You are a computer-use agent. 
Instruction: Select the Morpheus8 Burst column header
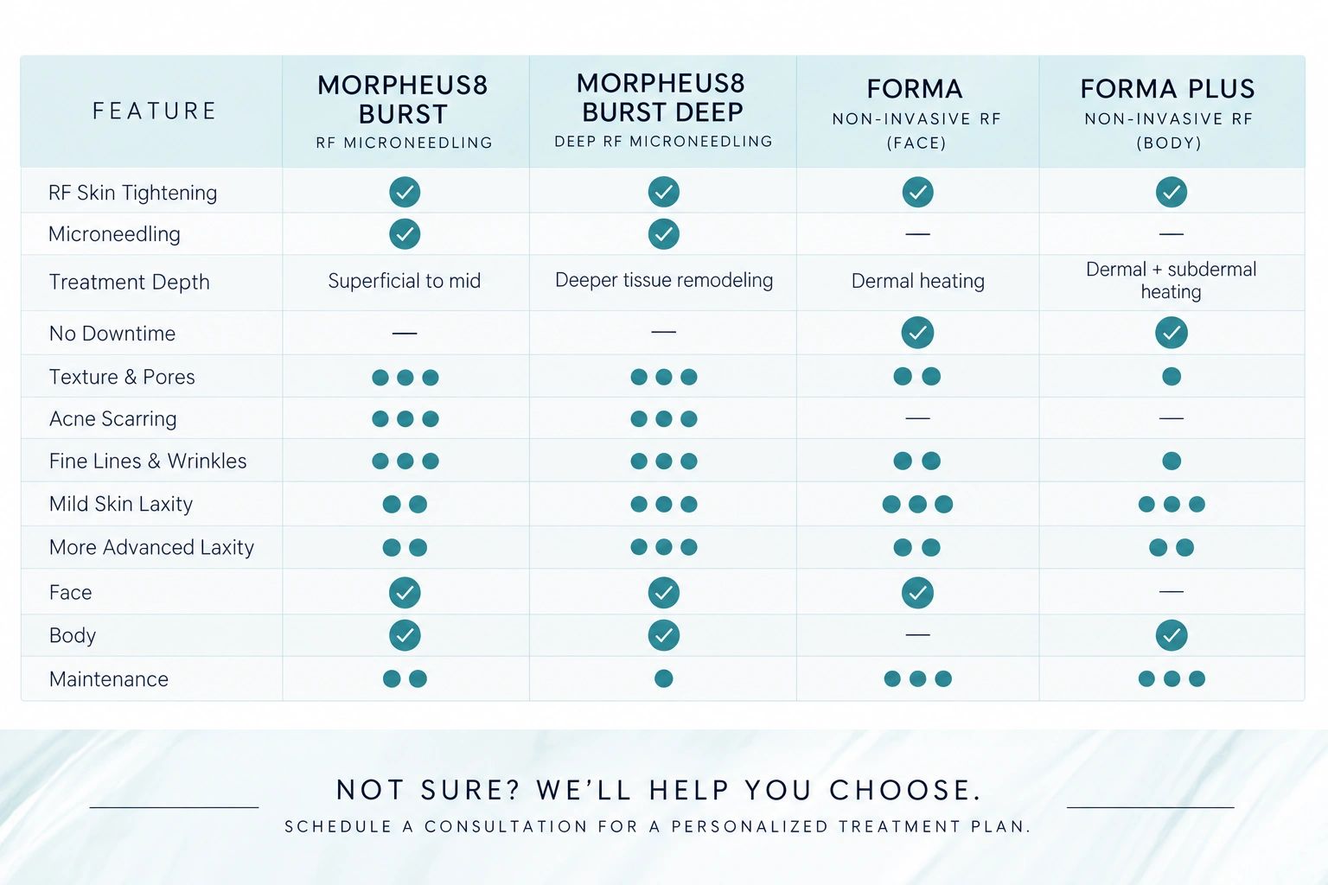405,113
